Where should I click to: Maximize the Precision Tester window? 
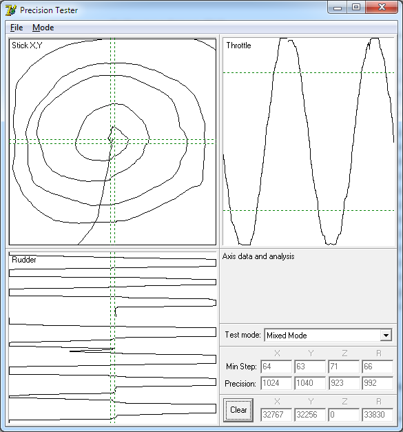coord(356,7)
